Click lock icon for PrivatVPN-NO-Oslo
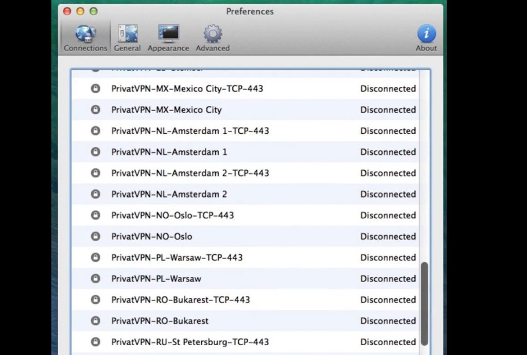Screen dimensions: 527x355 coord(95,236)
